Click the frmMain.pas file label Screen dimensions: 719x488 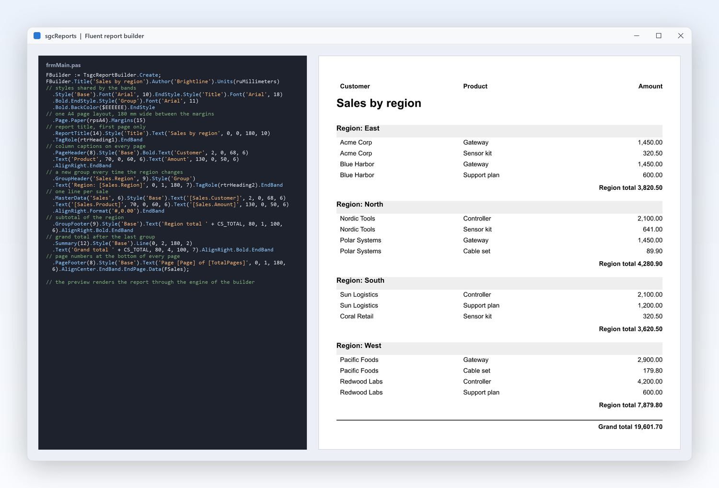click(x=63, y=65)
